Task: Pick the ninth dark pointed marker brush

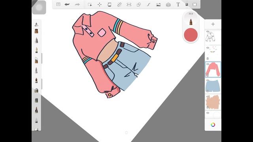Action: tap(36, 110)
